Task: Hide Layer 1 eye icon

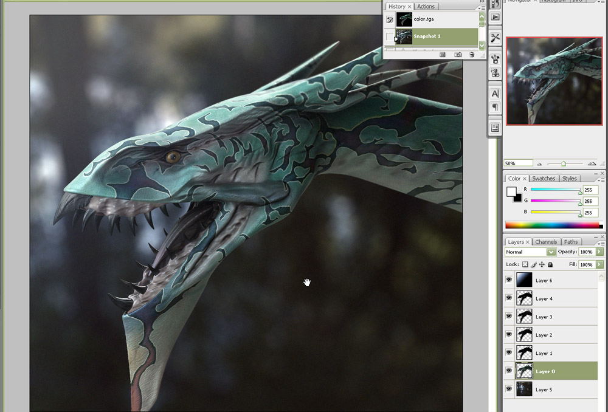Action: (509, 352)
